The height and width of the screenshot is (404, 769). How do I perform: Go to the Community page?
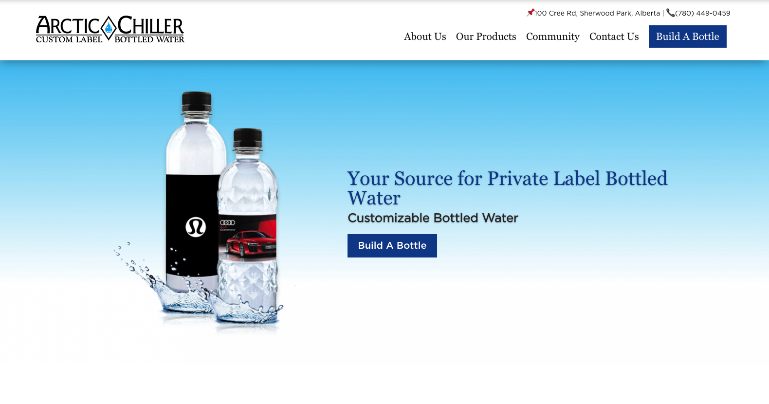(x=552, y=37)
